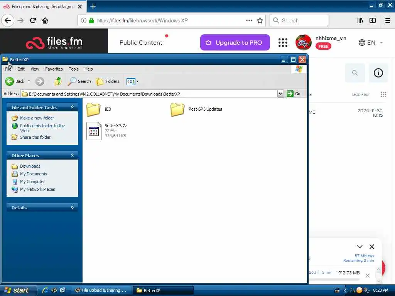Expand the Details panel
This screenshot has height=296, width=395.
click(x=72, y=207)
